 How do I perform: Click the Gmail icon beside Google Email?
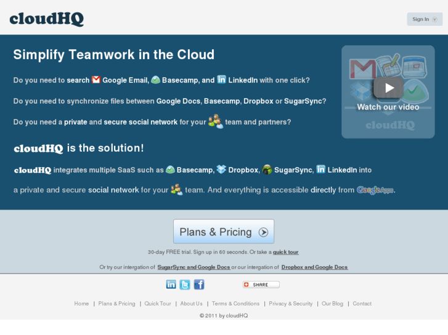(96, 79)
